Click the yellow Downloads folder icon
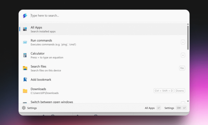Screen dimensions: 208x125 [x=25, y=91]
